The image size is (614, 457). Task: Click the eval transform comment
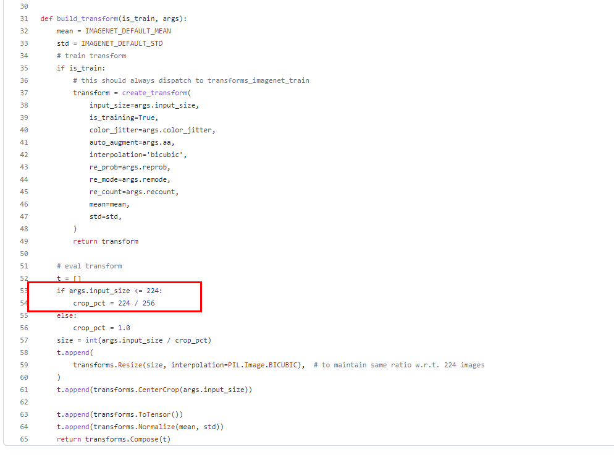(90, 265)
